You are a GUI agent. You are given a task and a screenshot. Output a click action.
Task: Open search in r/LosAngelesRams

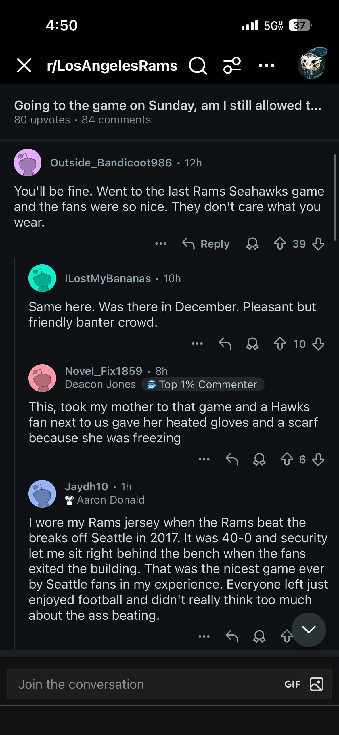click(198, 66)
